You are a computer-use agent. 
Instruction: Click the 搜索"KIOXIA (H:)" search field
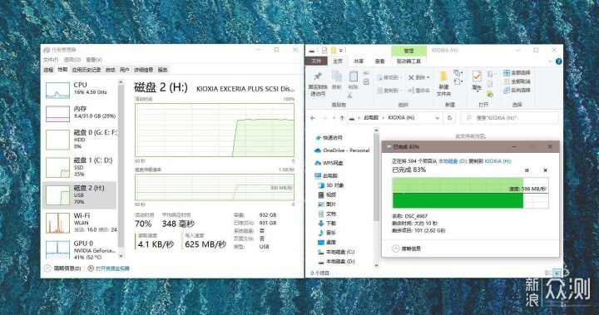509,118
